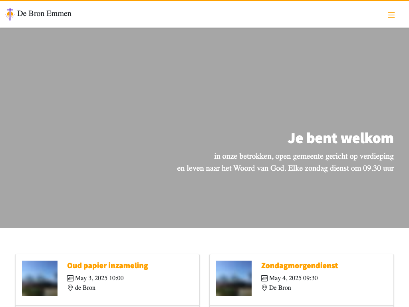Image resolution: width=409 pixels, height=307 pixels.
Task: Click "de Bron" location in Oud papier card
Action: click(x=85, y=288)
